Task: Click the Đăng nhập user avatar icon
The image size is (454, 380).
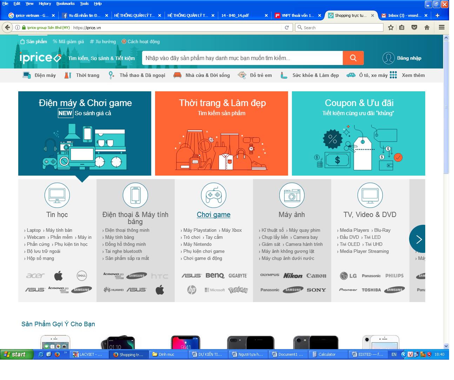Action: (388, 58)
